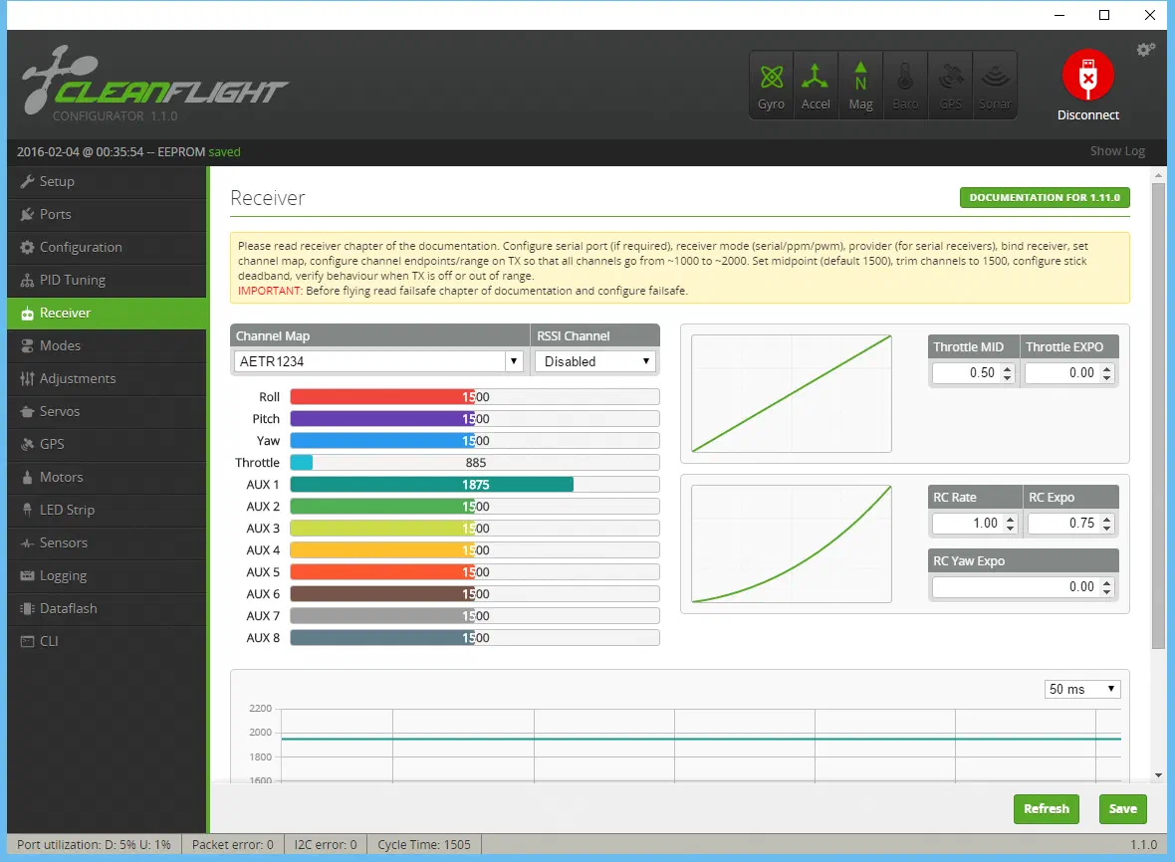Image resolution: width=1175 pixels, height=862 pixels.
Task: Maximize the Cleanflight window
Action: 1104,15
